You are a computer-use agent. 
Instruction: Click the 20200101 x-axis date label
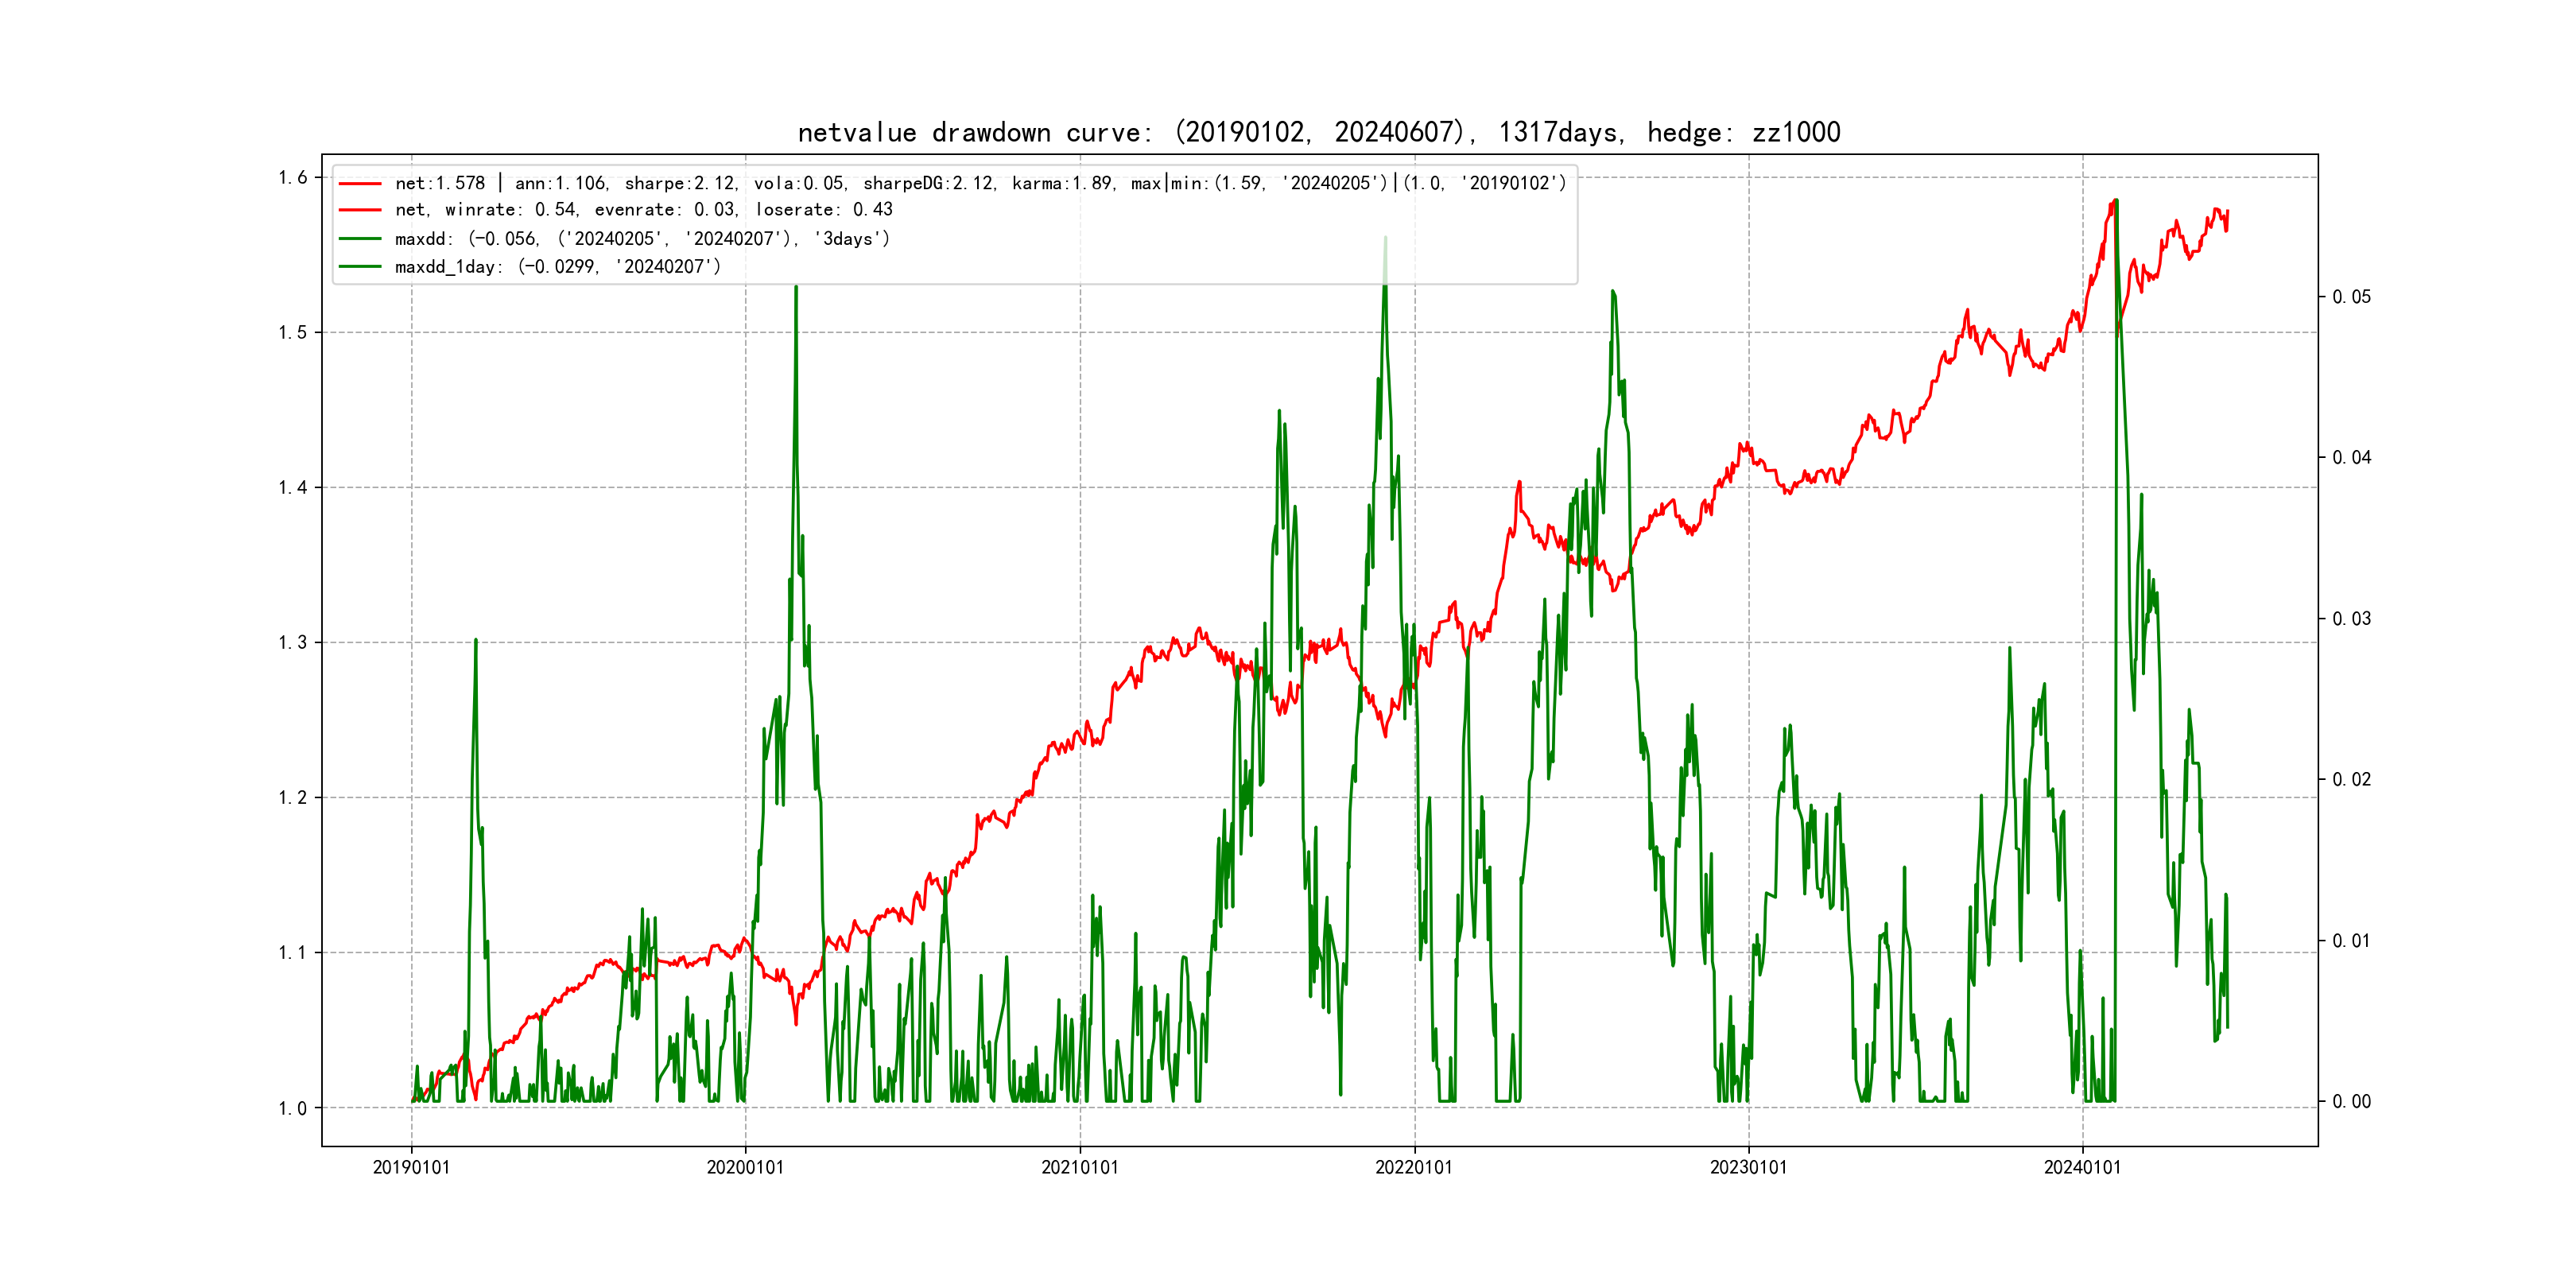[745, 1168]
